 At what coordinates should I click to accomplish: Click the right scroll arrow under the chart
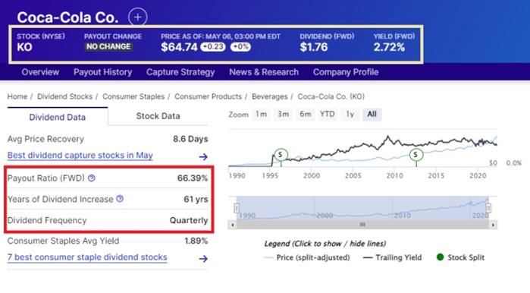pos(493,225)
